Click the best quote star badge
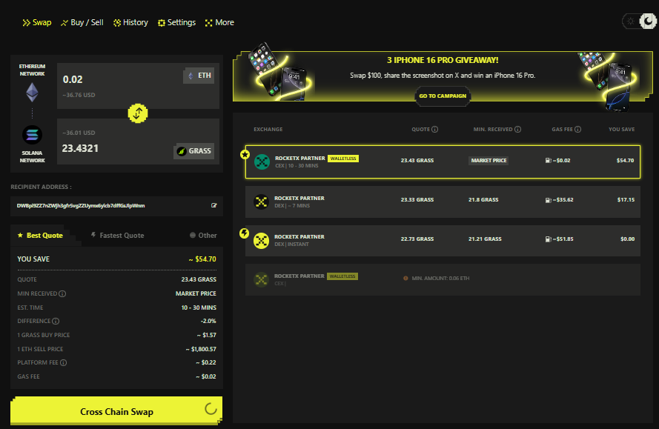The width and height of the screenshot is (659, 429). pos(245,155)
